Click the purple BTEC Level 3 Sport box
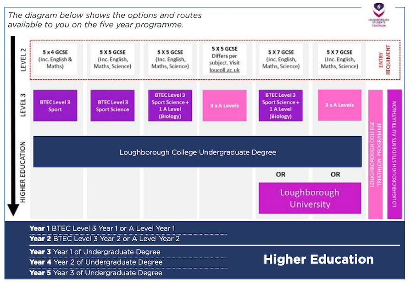Image resolution: width=411 pixels, height=282 pixels. pos(55,105)
